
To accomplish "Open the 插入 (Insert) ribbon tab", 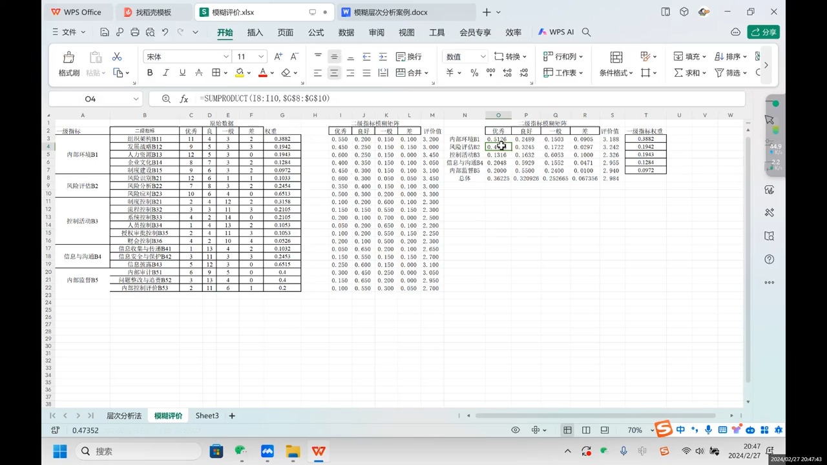I will [255, 32].
